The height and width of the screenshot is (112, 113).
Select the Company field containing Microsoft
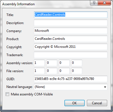pos(71,31)
